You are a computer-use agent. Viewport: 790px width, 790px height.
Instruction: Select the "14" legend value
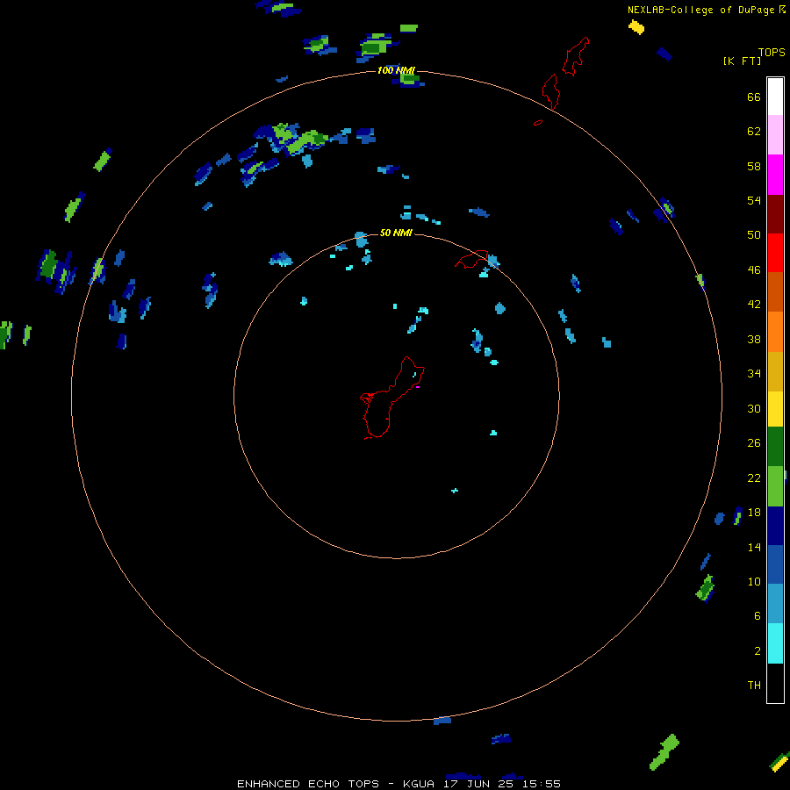tap(754, 547)
